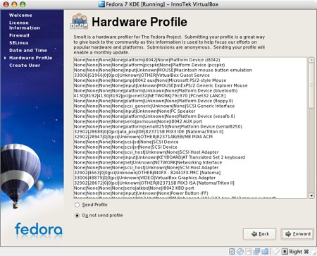Zoom the VirtualBox window with green button
The height and width of the screenshot is (256, 317).
tap(23, 4)
